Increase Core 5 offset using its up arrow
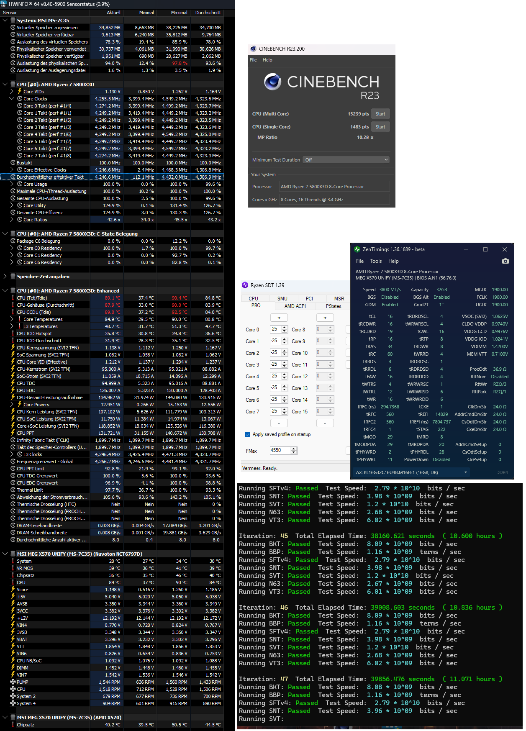The height and width of the screenshot is (731, 526). pyautogui.click(x=285, y=386)
